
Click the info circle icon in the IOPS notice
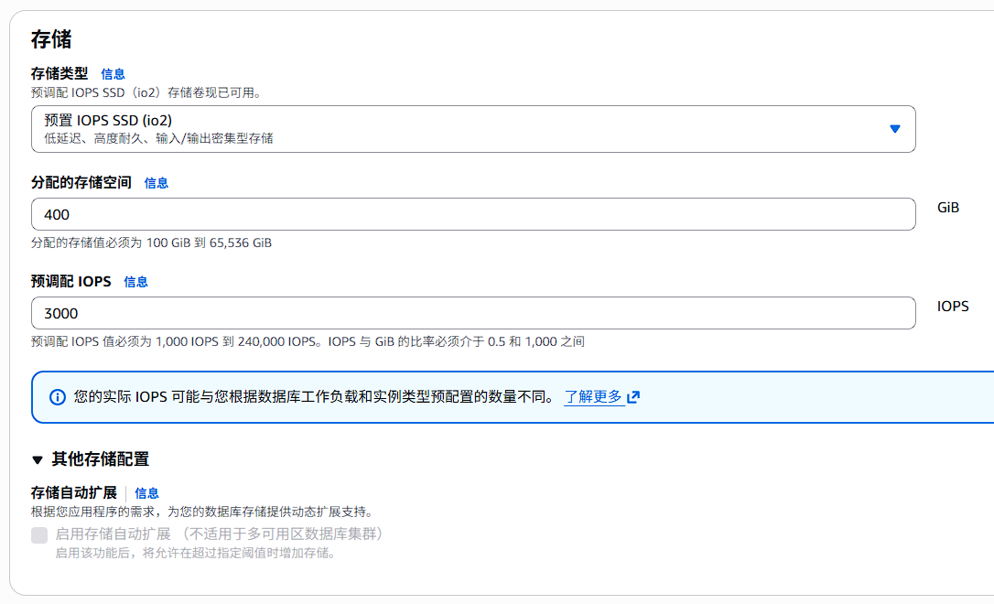tap(58, 397)
